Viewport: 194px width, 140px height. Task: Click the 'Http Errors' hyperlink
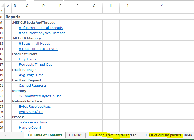pyautogui.click(x=28, y=59)
